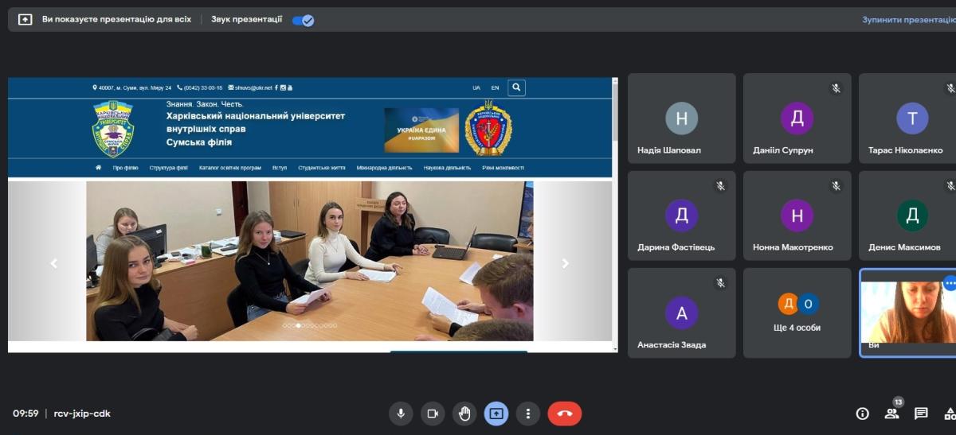This screenshot has width=956, height=435.
Task: Open 'Структура філії' website menu
Action: [x=168, y=168]
